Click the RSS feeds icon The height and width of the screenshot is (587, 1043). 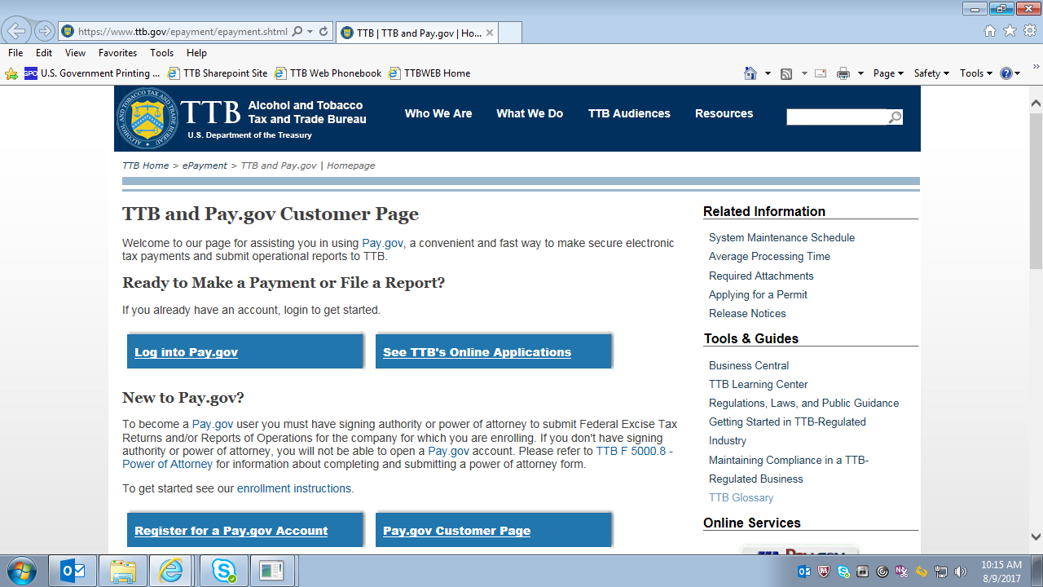tap(786, 73)
